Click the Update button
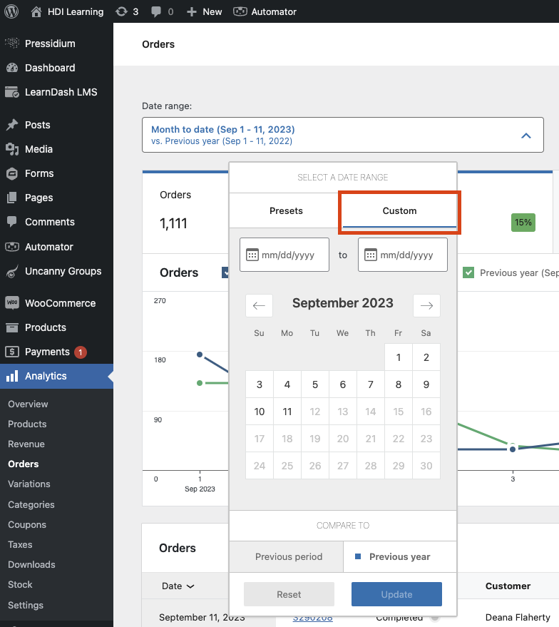The width and height of the screenshot is (559, 627). click(x=396, y=594)
